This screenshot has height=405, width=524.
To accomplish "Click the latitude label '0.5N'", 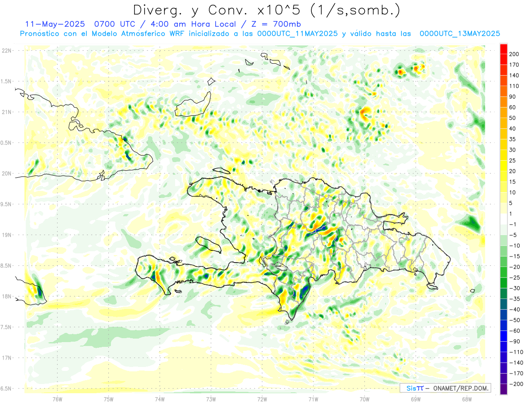I will pos(7,143).
